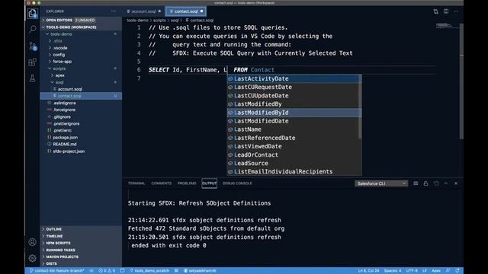Change the UTF-8 file encoding

pos(412,271)
